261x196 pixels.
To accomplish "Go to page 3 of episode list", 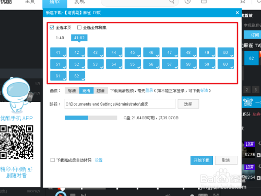I will click(x=256, y=90).
